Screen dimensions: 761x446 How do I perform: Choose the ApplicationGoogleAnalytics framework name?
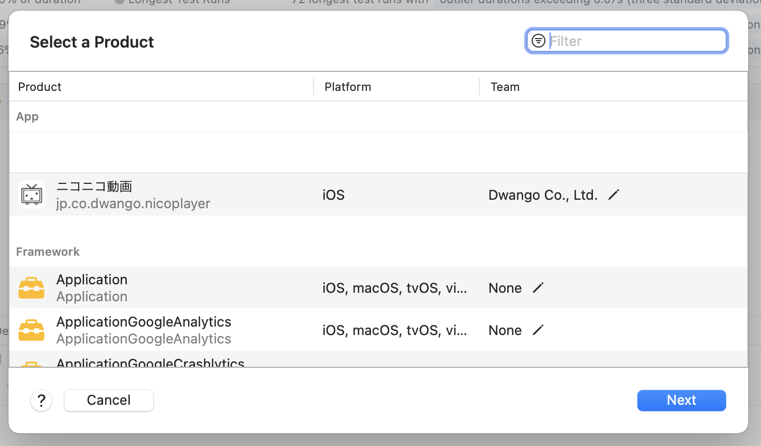click(144, 322)
